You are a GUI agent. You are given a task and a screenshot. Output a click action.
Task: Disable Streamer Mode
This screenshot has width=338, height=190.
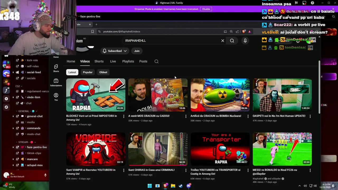(x=206, y=9)
